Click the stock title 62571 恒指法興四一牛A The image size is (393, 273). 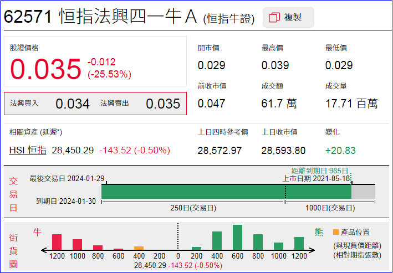point(100,17)
